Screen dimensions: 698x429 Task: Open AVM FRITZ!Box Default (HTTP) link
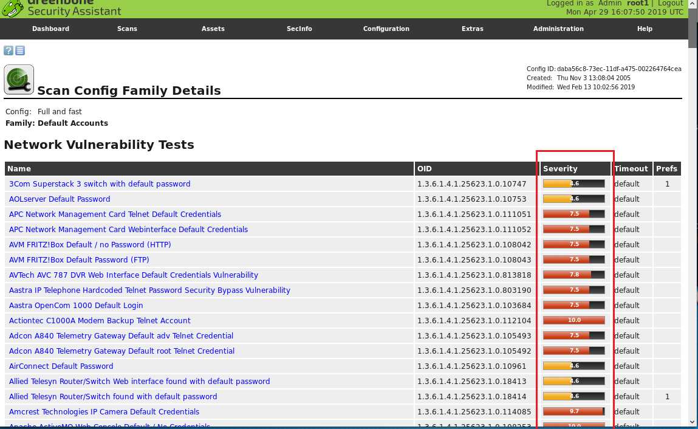pyautogui.click(x=90, y=244)
